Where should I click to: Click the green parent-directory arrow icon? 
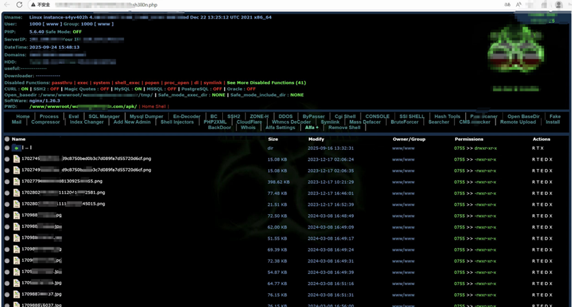pos(17,148)
